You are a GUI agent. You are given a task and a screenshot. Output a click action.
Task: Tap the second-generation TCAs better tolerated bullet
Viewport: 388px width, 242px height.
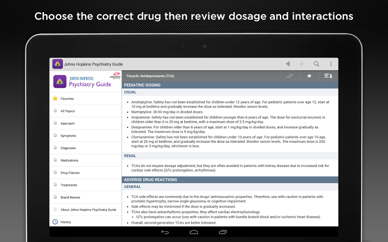click(174, 223)
